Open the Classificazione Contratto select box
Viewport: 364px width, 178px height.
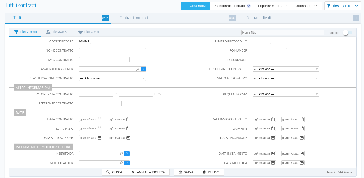[x=112, y=78]
